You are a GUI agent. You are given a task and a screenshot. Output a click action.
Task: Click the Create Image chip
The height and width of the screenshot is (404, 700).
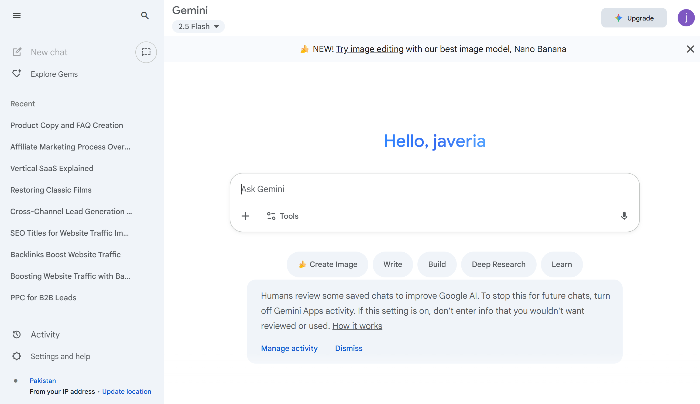coord(328,264)
